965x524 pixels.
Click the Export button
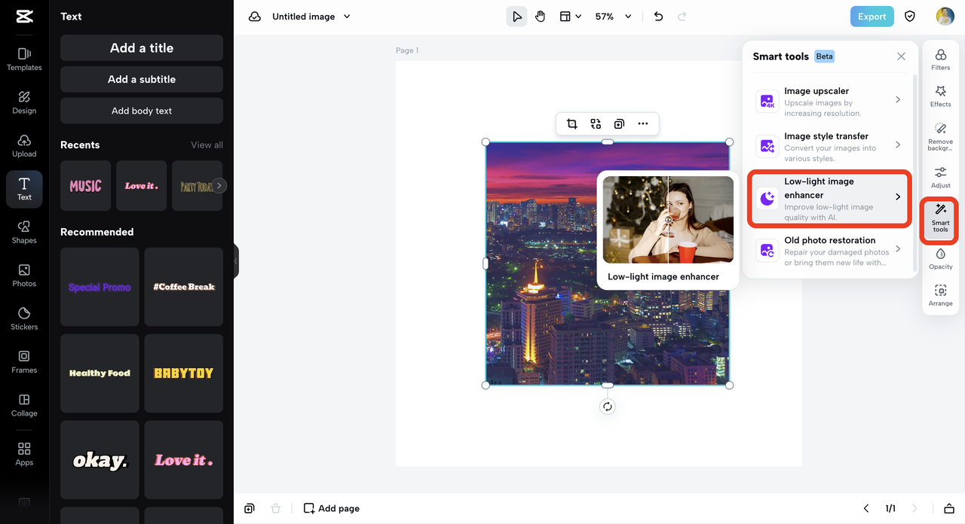point(872,17)
